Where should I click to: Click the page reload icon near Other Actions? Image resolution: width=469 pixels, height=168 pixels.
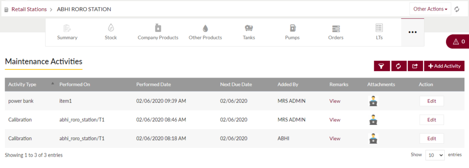click(x=457, y=9)
